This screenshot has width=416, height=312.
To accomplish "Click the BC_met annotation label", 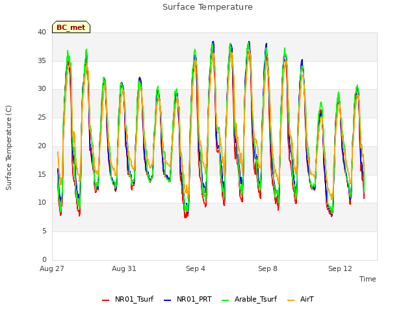I will point(71,27).
